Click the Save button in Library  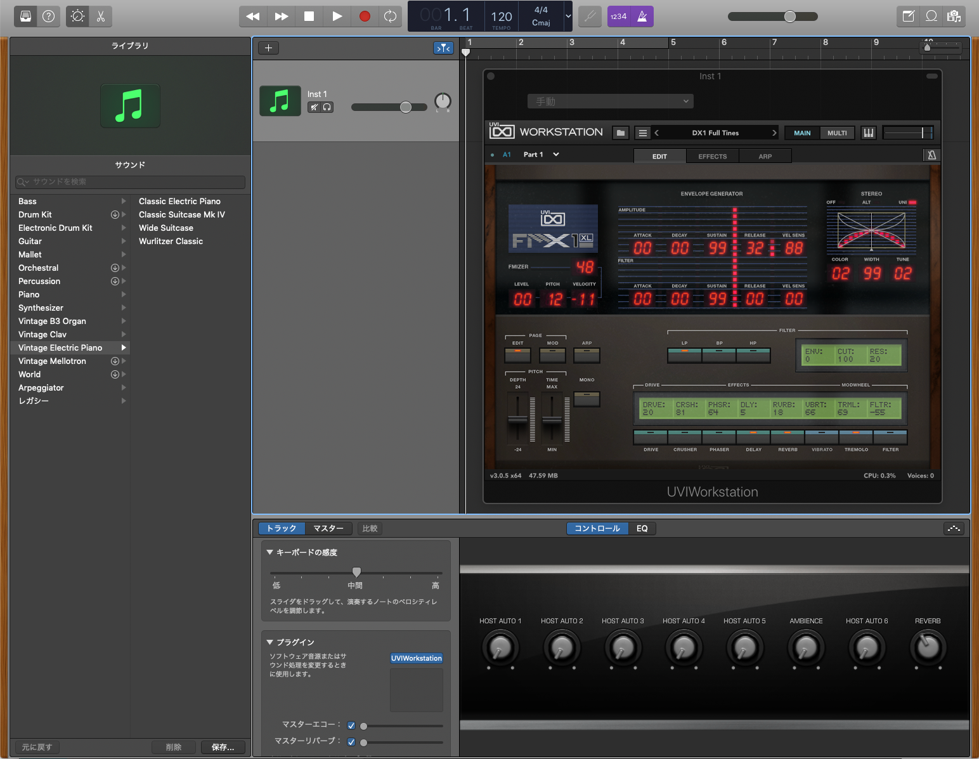click(x=223, y=747)
